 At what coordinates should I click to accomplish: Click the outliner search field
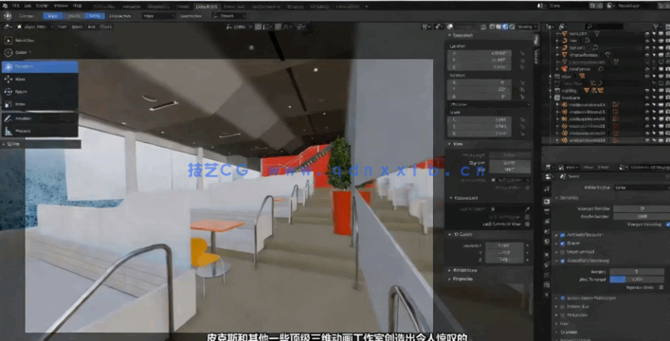[605, 27]
